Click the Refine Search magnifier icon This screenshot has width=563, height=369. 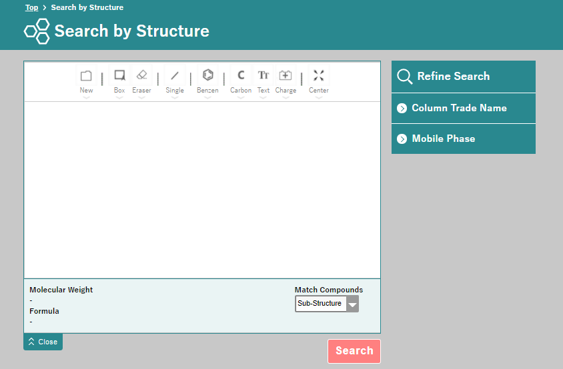pos(405,77)
